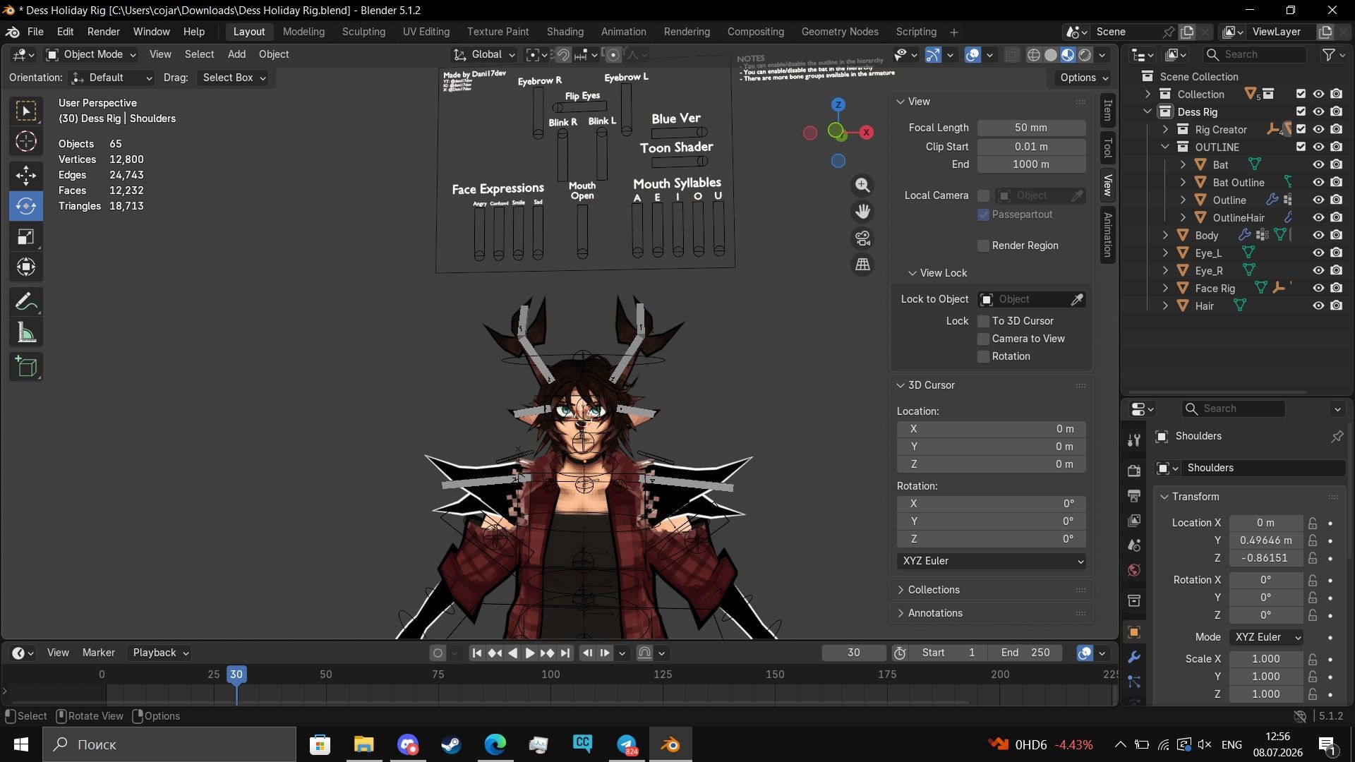Open Steam from the taskbar

click(451, 744)
